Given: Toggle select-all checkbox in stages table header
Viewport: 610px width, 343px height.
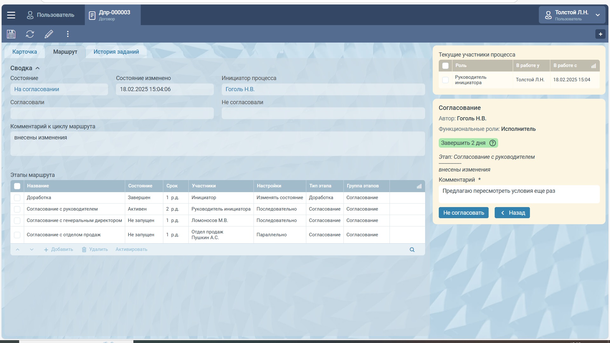Looking at the screenshot, I should point(17,186).
